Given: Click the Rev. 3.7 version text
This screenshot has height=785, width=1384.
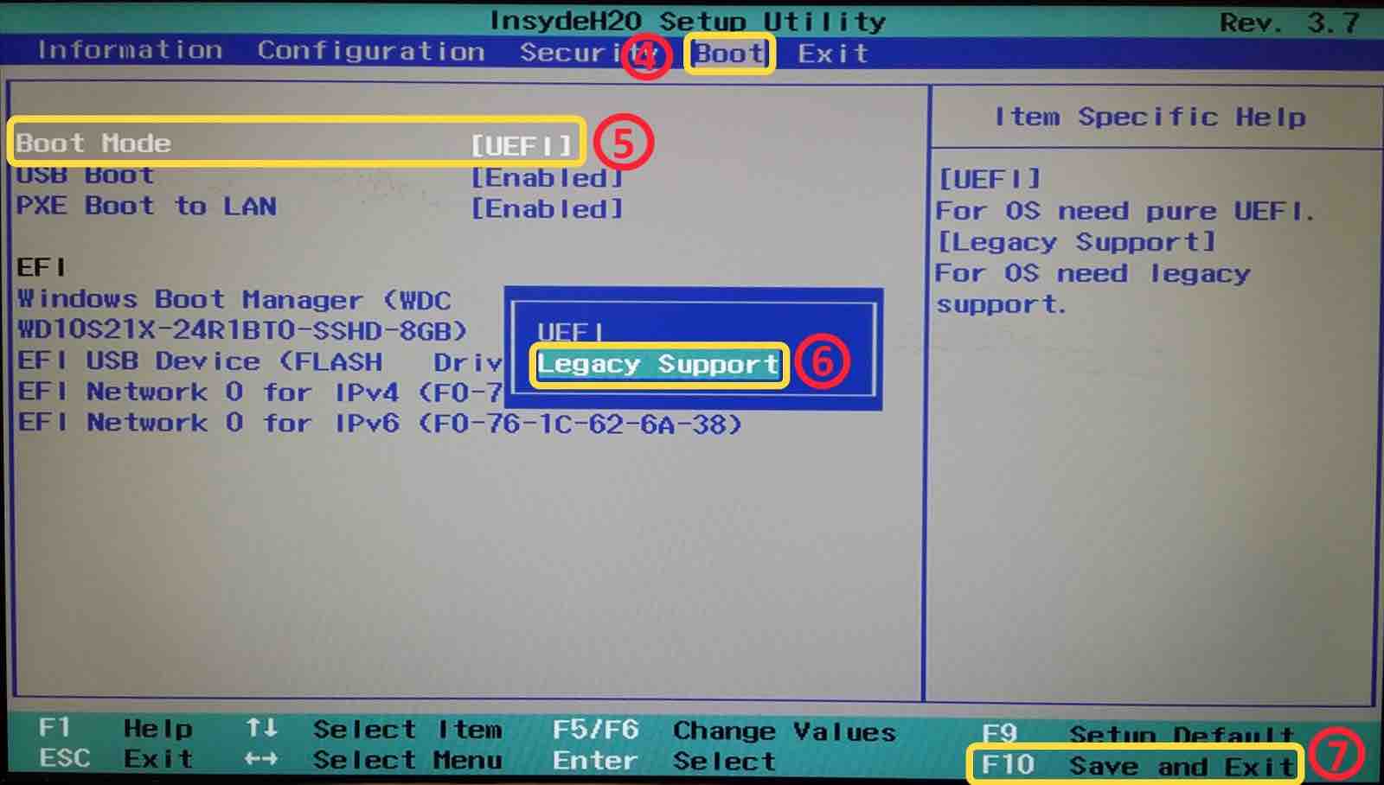Looking at the screenshot, I should point(1290,22).
